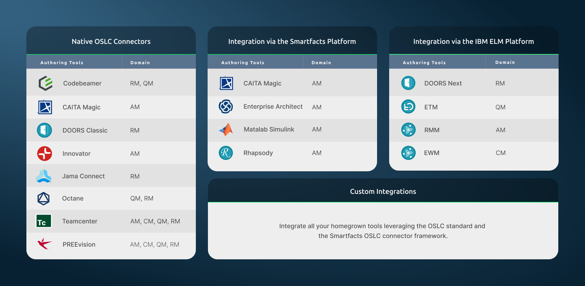The image size is (585, 286).
Task: Select the ETM tool name
Action: coord(431,107)
